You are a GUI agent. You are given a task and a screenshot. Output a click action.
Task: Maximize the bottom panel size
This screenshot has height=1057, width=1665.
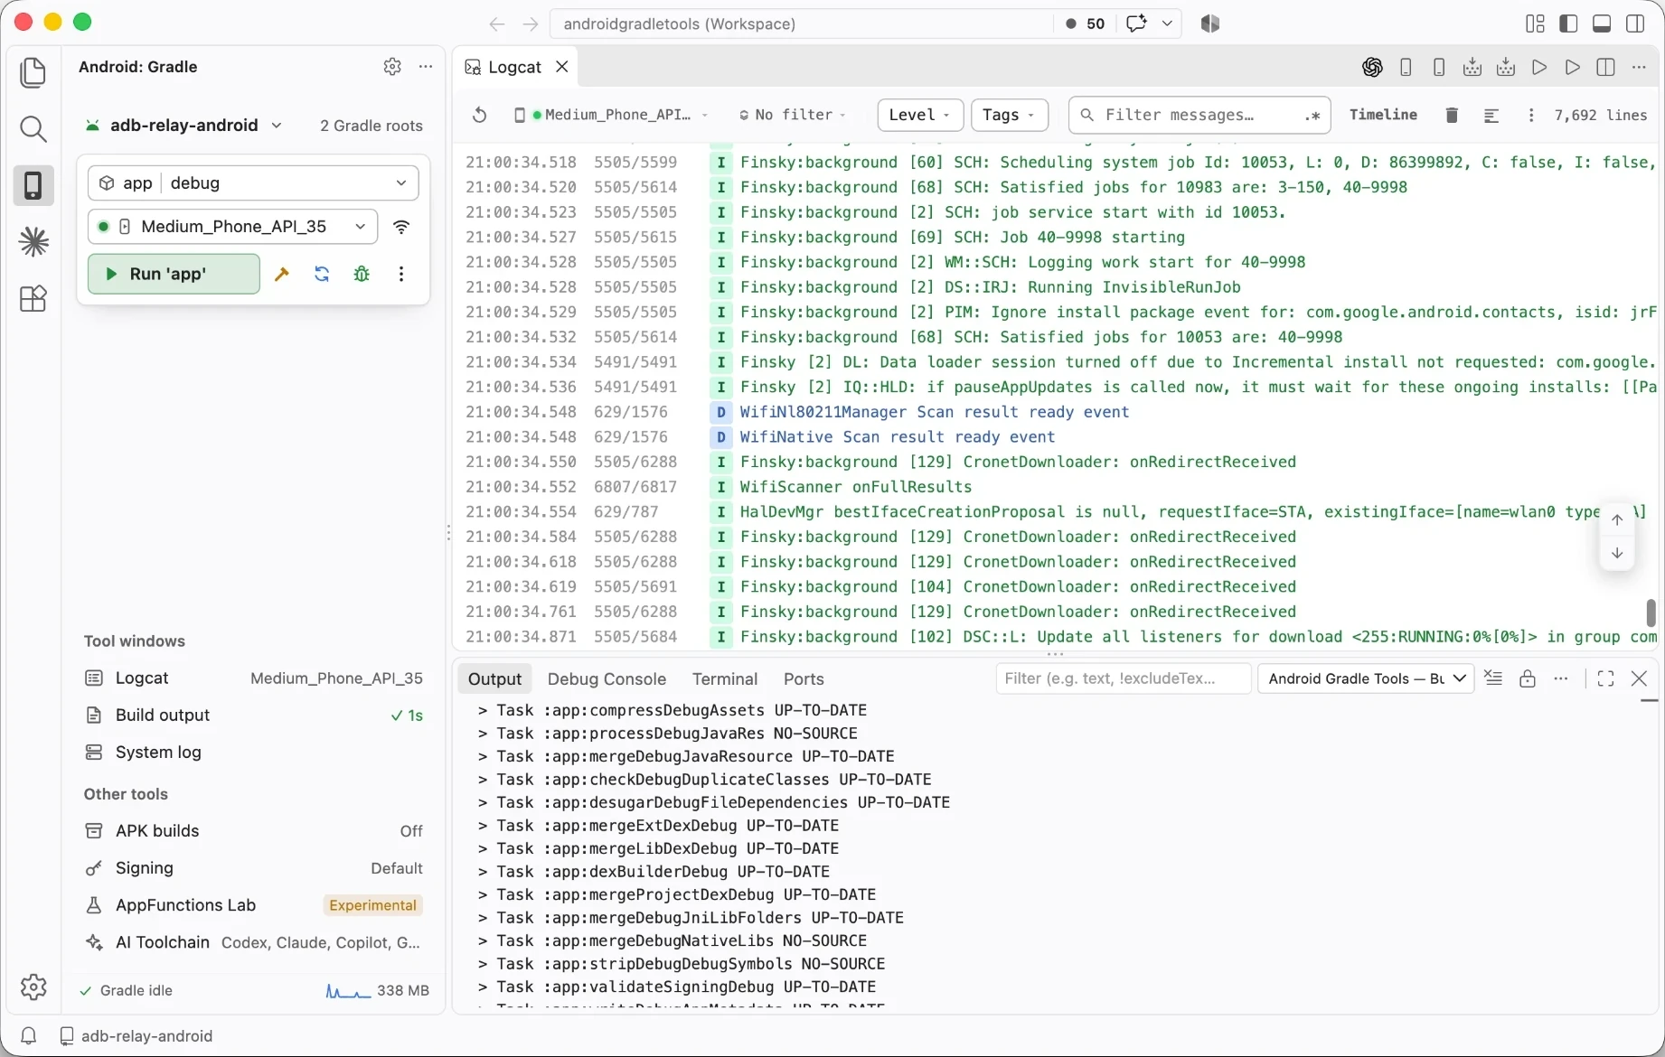coord(1605,678)
